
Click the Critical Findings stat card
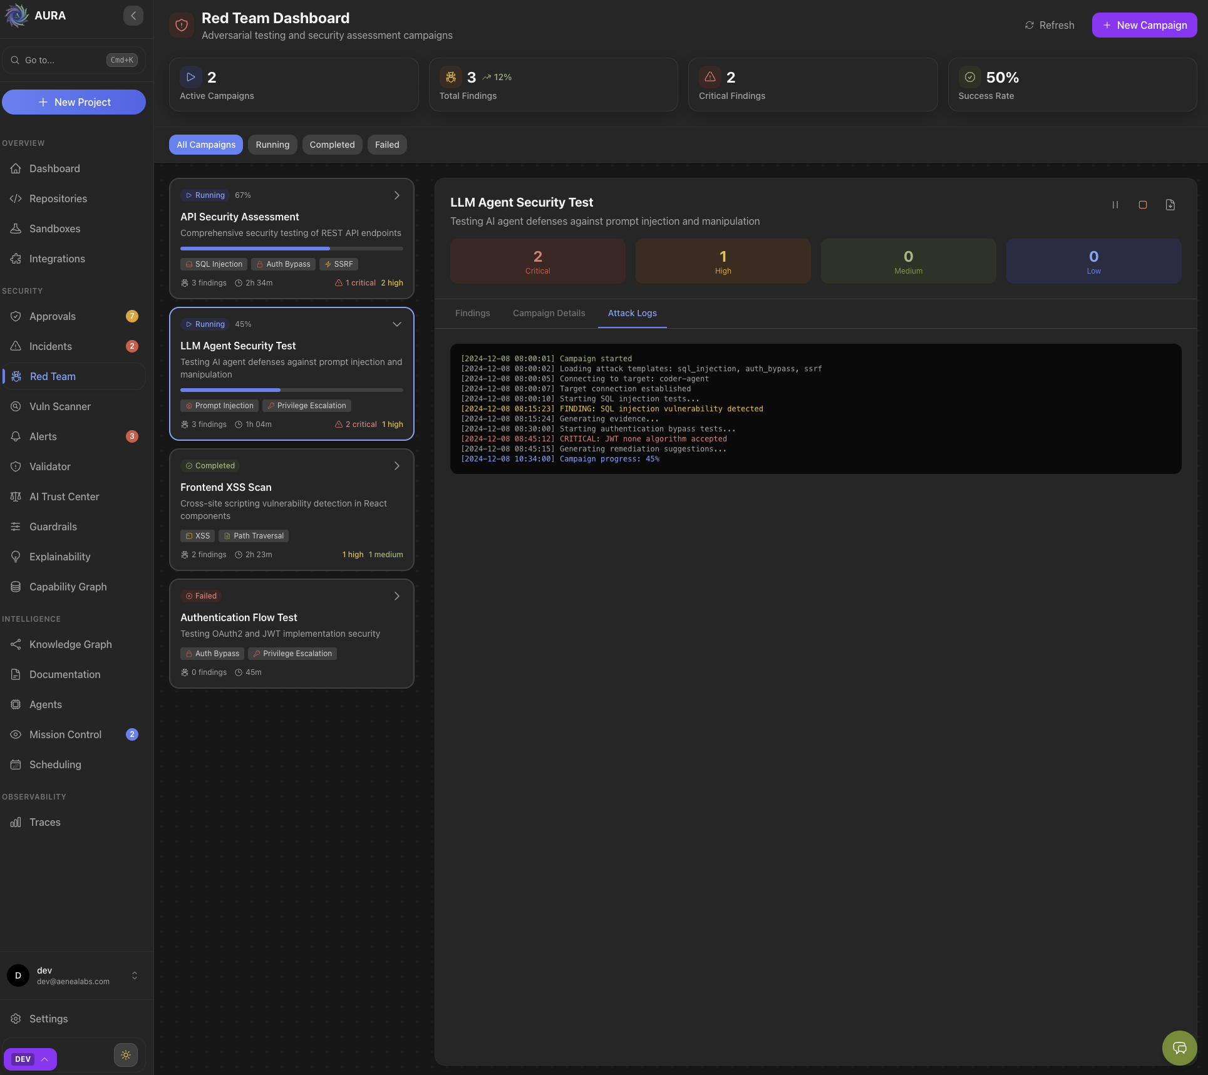click(x=813, y=85)
